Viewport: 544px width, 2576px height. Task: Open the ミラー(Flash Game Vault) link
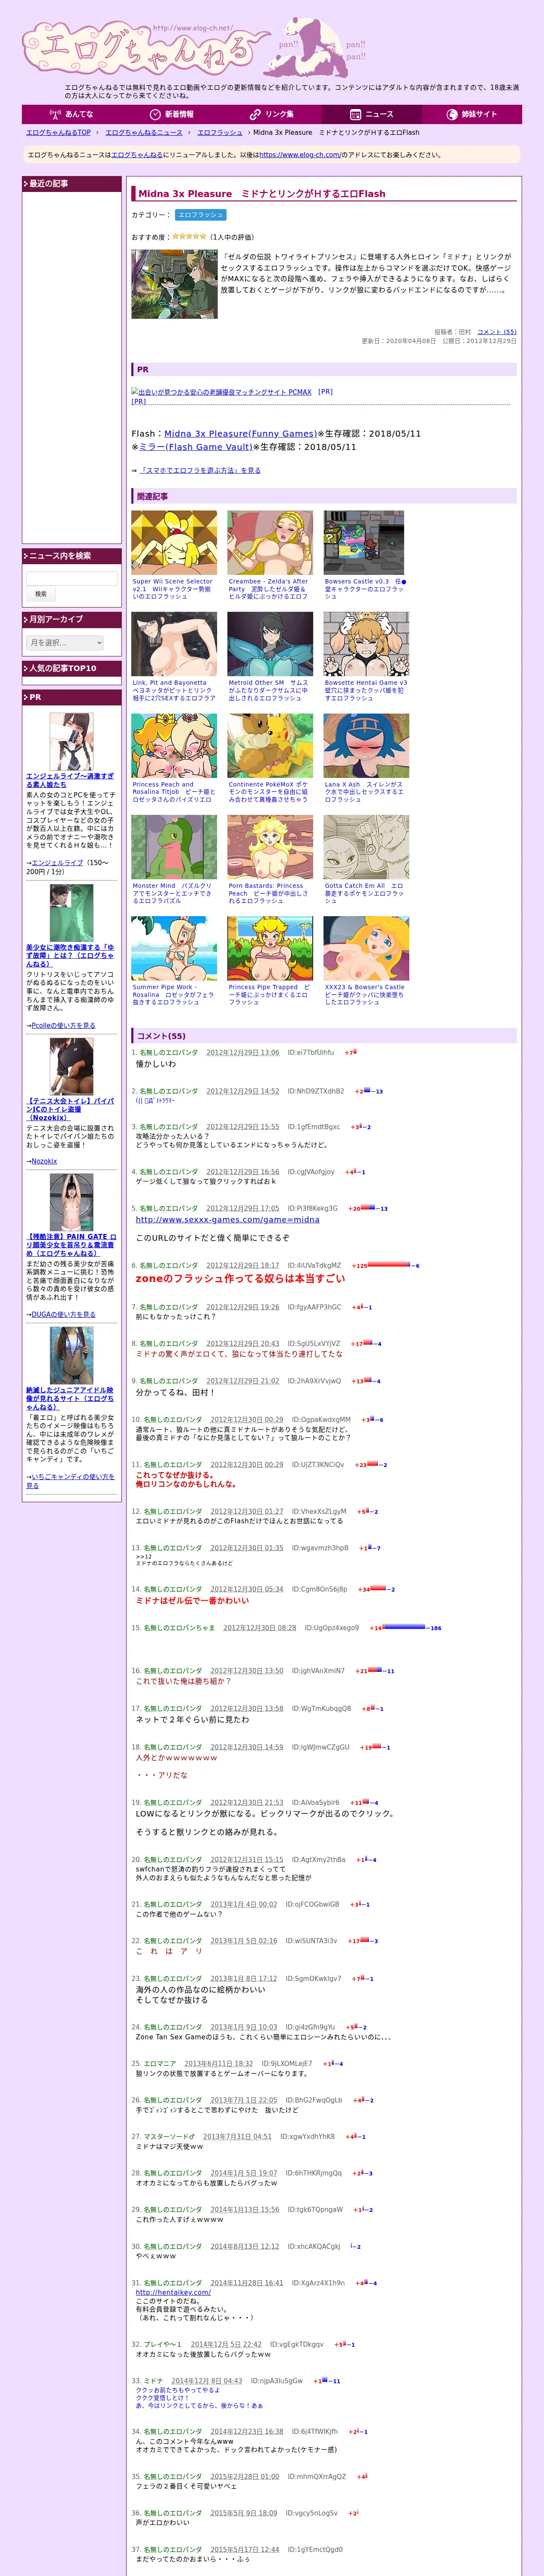pyautogui.click(x=195, y=447)
